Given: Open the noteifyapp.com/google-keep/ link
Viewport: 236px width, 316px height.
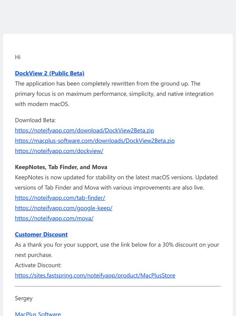Looking at the screenshot, I should (63, 208).
